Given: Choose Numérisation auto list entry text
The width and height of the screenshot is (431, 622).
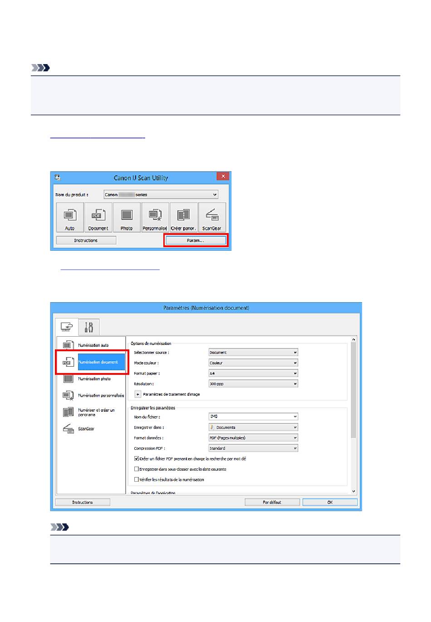Looking at the screenshot, I should pos(93,345).
